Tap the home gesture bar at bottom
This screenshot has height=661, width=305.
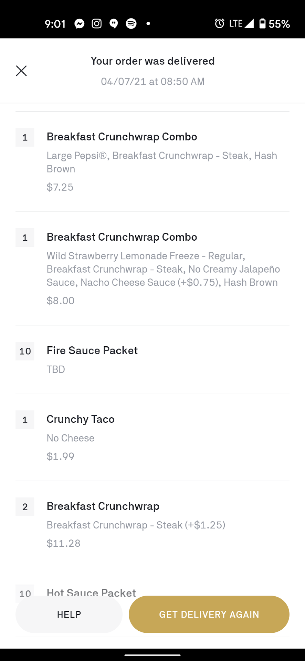coord(152,655)
